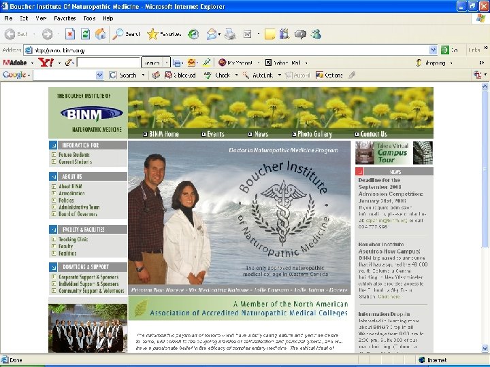Open Yahoo search button dropdown arrow

coord(167,63)
